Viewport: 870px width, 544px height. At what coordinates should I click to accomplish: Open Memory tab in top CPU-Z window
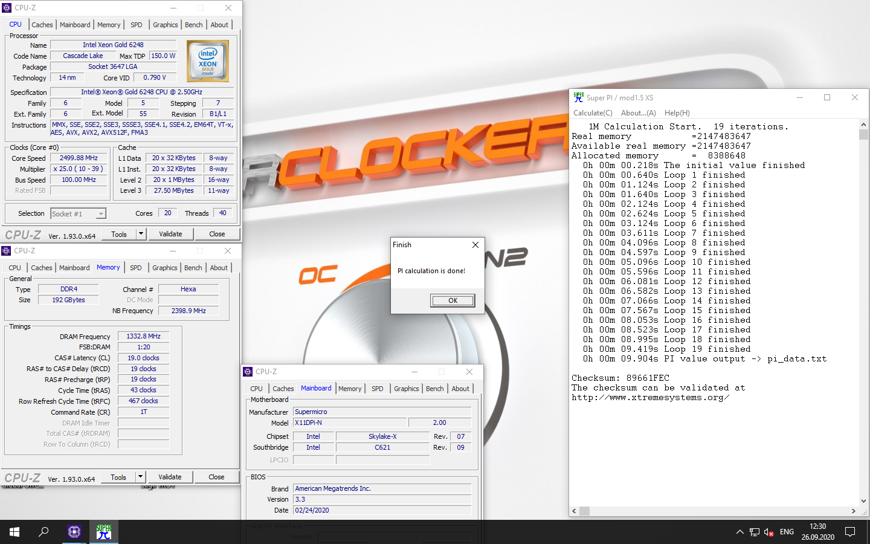click(109, 25)
